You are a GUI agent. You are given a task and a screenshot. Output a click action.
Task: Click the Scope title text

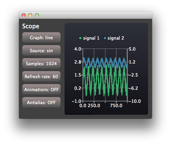pyautogui.click(x=31, y=26)
